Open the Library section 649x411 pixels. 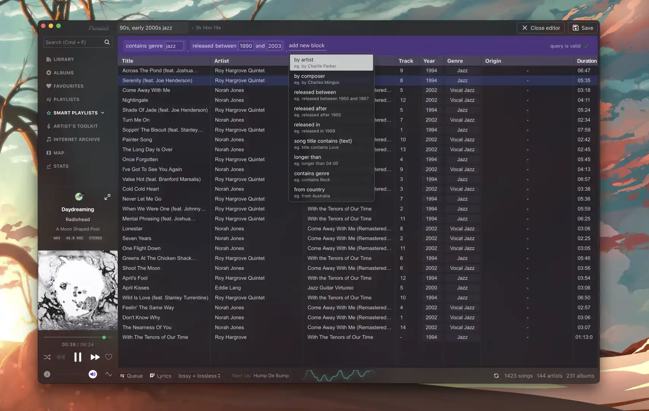60,59
